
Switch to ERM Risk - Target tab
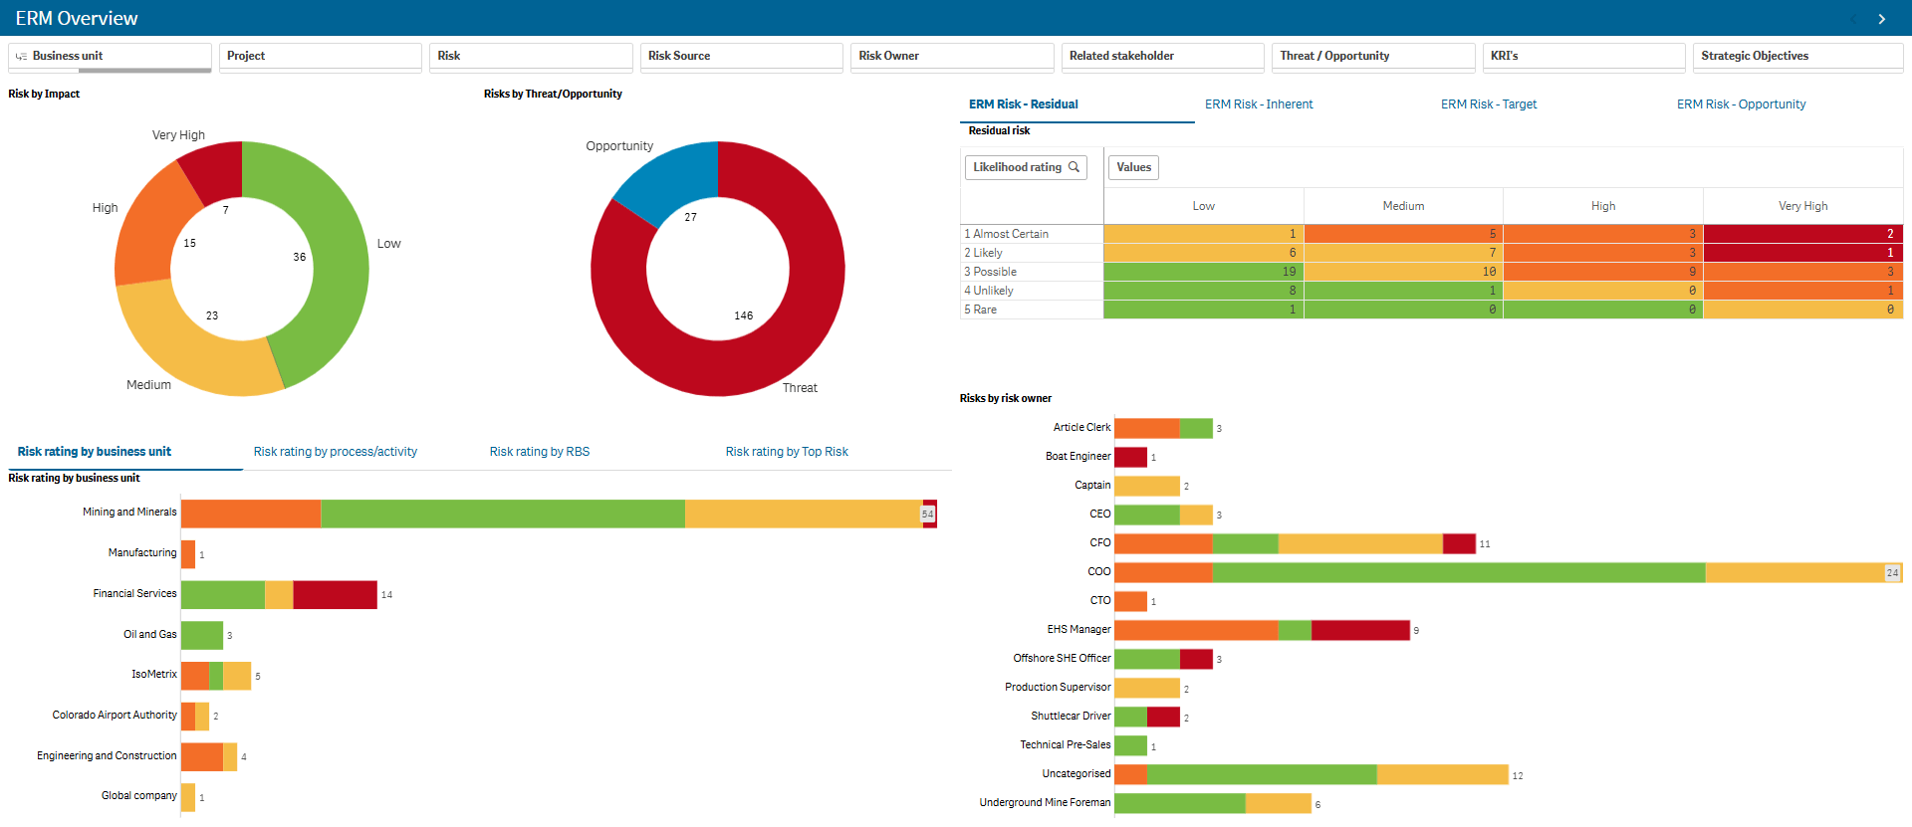click(1489, 104)
